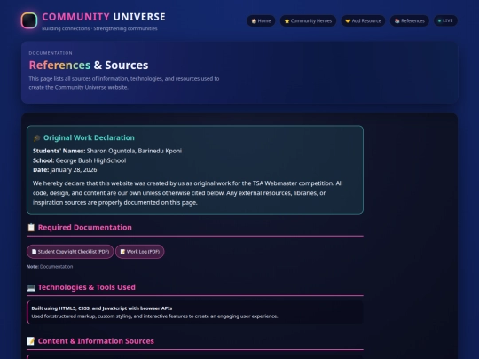Click 'This page lists all sources' description

[x=124, y=82]
